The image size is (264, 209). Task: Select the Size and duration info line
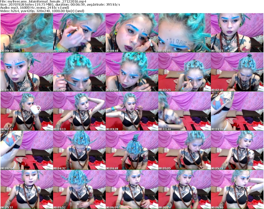tap(60, 5)
